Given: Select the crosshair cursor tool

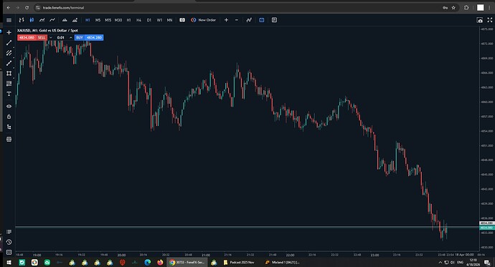Looking at the screenshot, I should pyautogui.click(x=9, y=32).
